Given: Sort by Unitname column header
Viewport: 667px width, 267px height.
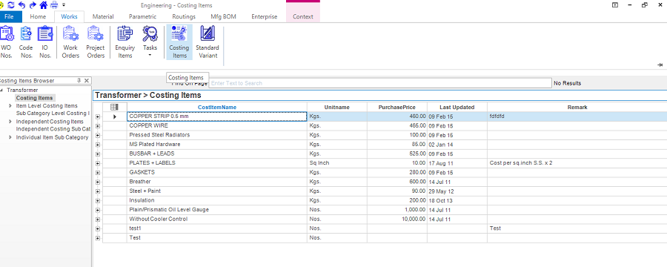Looking at the screenshot, I should [x=337, y=108].
